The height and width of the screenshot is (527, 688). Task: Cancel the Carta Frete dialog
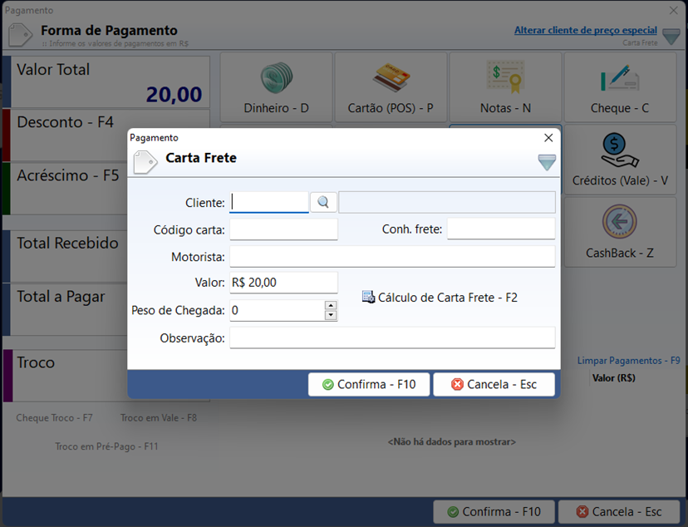[x=494, y=384]
